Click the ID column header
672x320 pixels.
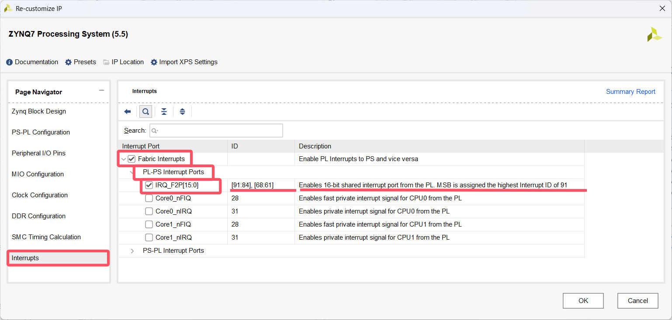point(261,146)
